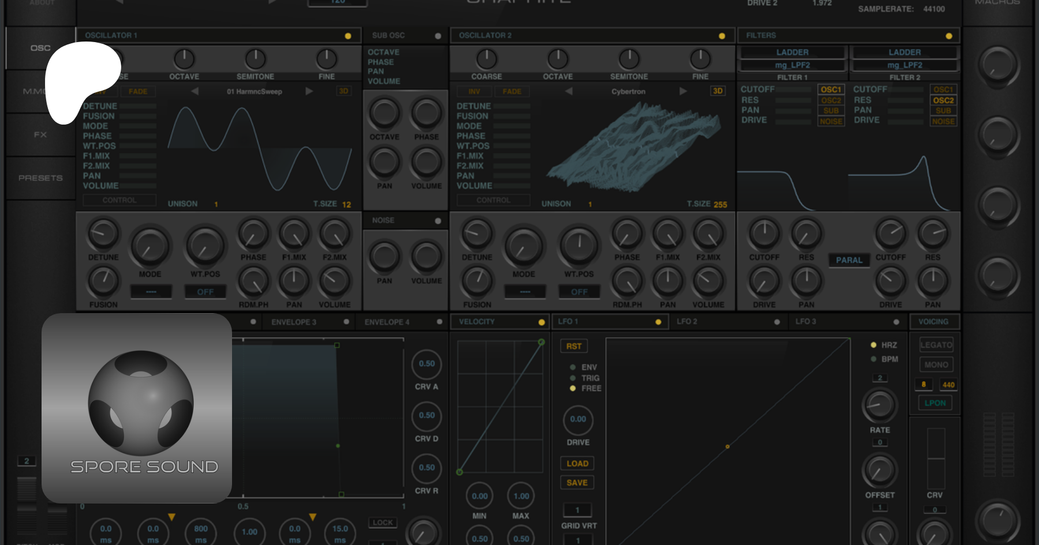
Task: Click the Spore Sound logo thumbnail
Action: click(x=137, y=408)
